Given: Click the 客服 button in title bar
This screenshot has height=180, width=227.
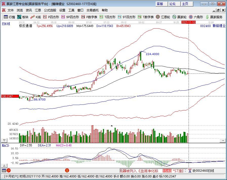Looking at the screenshot, I should [160, 4].
